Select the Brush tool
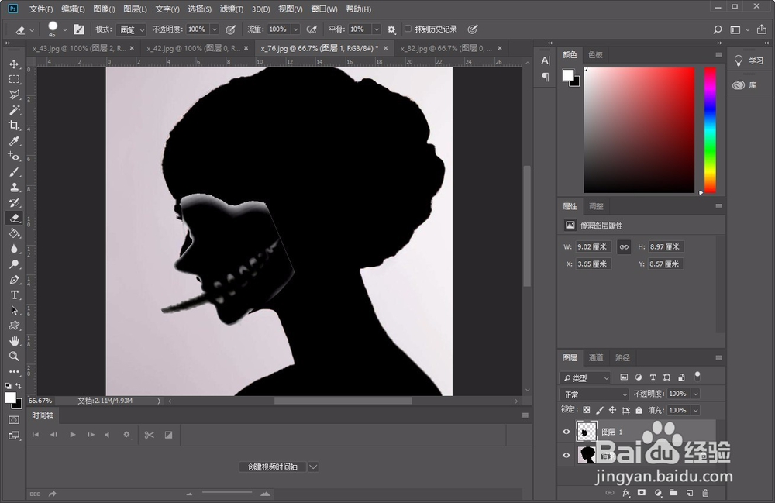This screenshot has height=503, width=775. pyautogui.click(x=14, y=172)
